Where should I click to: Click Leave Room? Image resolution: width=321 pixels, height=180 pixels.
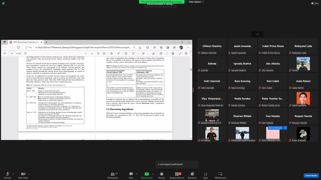click(x=311, y=175)
